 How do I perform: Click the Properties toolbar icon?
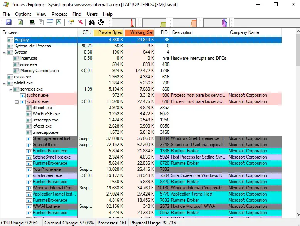coord(71,22)
